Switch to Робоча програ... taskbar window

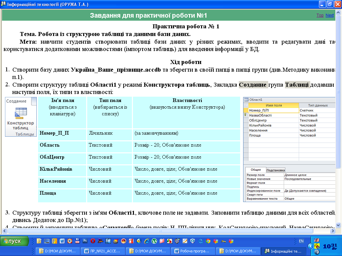point(193,251)
